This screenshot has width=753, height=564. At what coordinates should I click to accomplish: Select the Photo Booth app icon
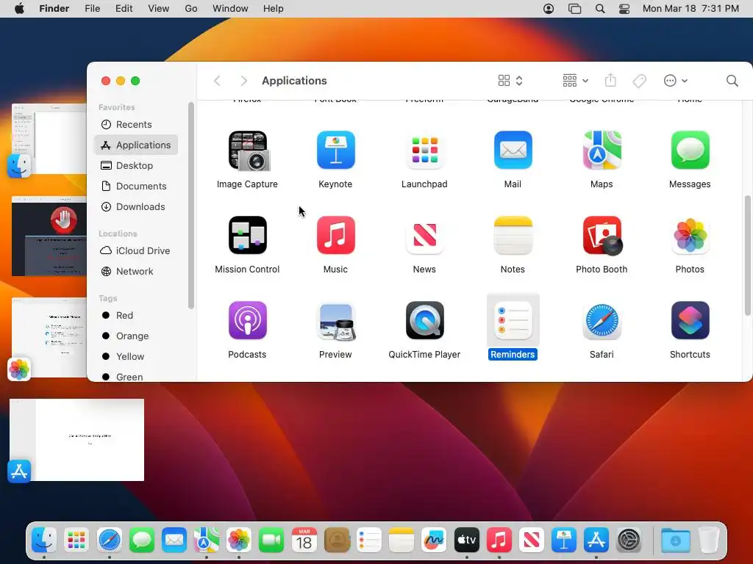(x=602, y=235)
